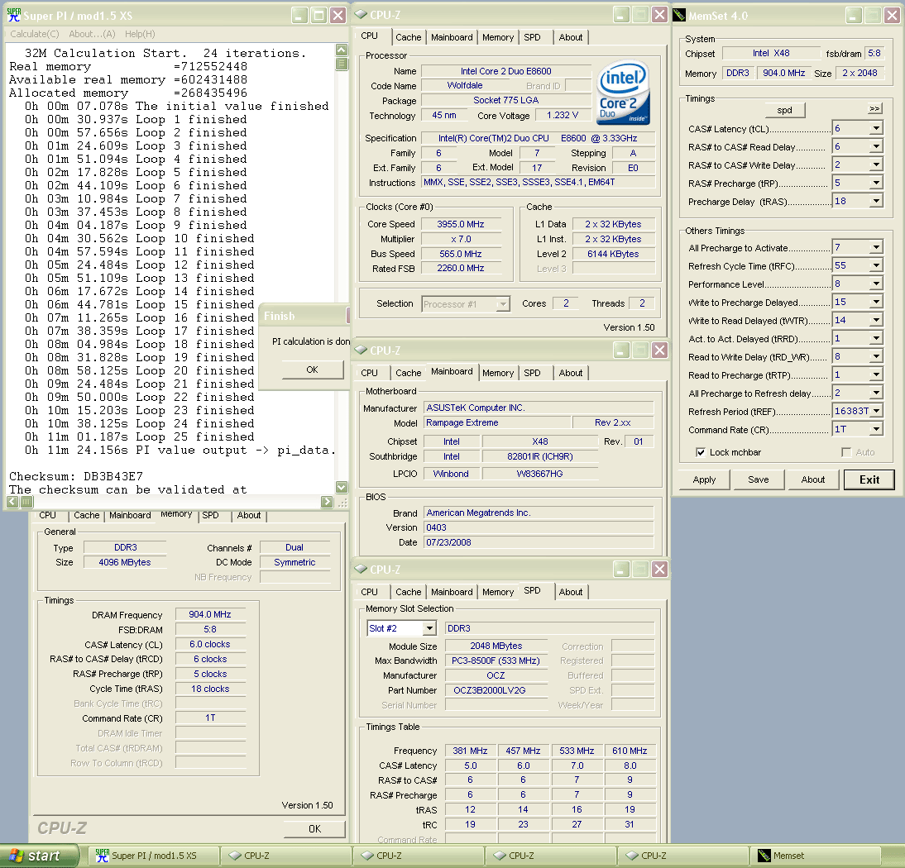Click the Exit button in MemSet
The width and height of the screenshot is (905, 868).
pyautogui.click(x=869, y=479)
